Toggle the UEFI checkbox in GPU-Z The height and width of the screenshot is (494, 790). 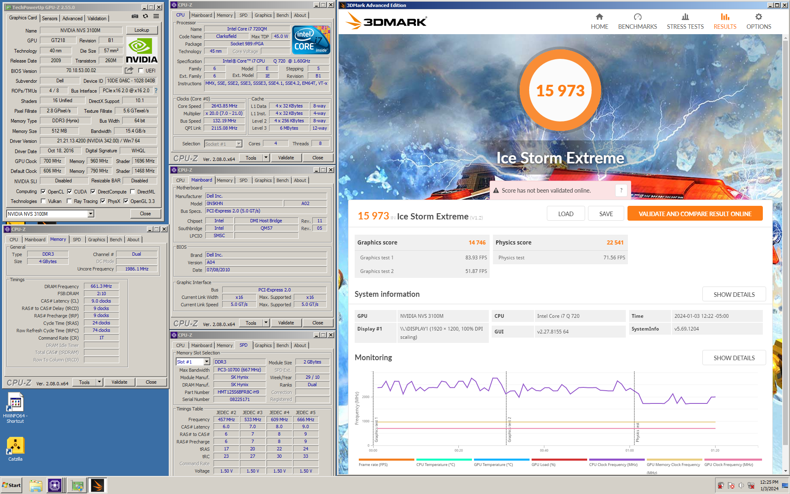(x=141, y=70)
